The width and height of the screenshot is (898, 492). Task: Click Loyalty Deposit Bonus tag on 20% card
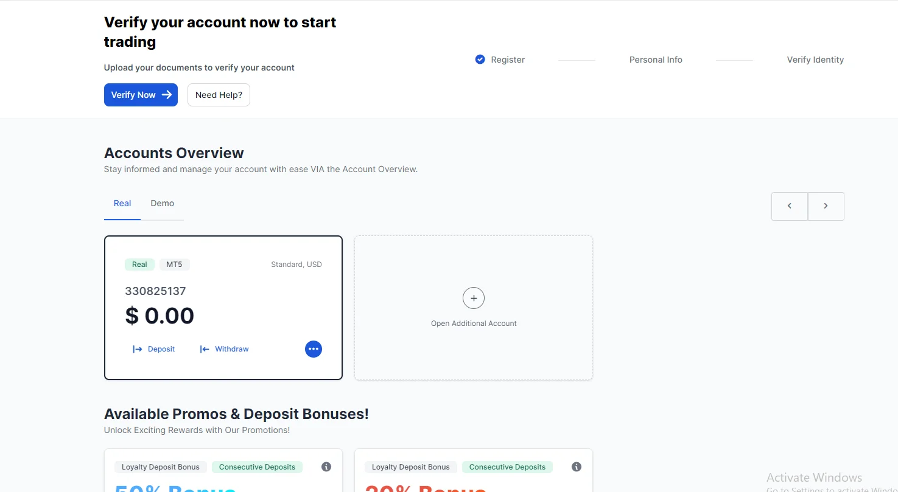point(411,467)
